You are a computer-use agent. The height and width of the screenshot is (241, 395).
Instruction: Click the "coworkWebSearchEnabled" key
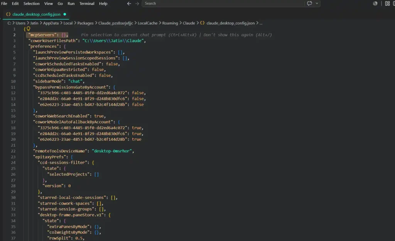click(x=61, y=116)
